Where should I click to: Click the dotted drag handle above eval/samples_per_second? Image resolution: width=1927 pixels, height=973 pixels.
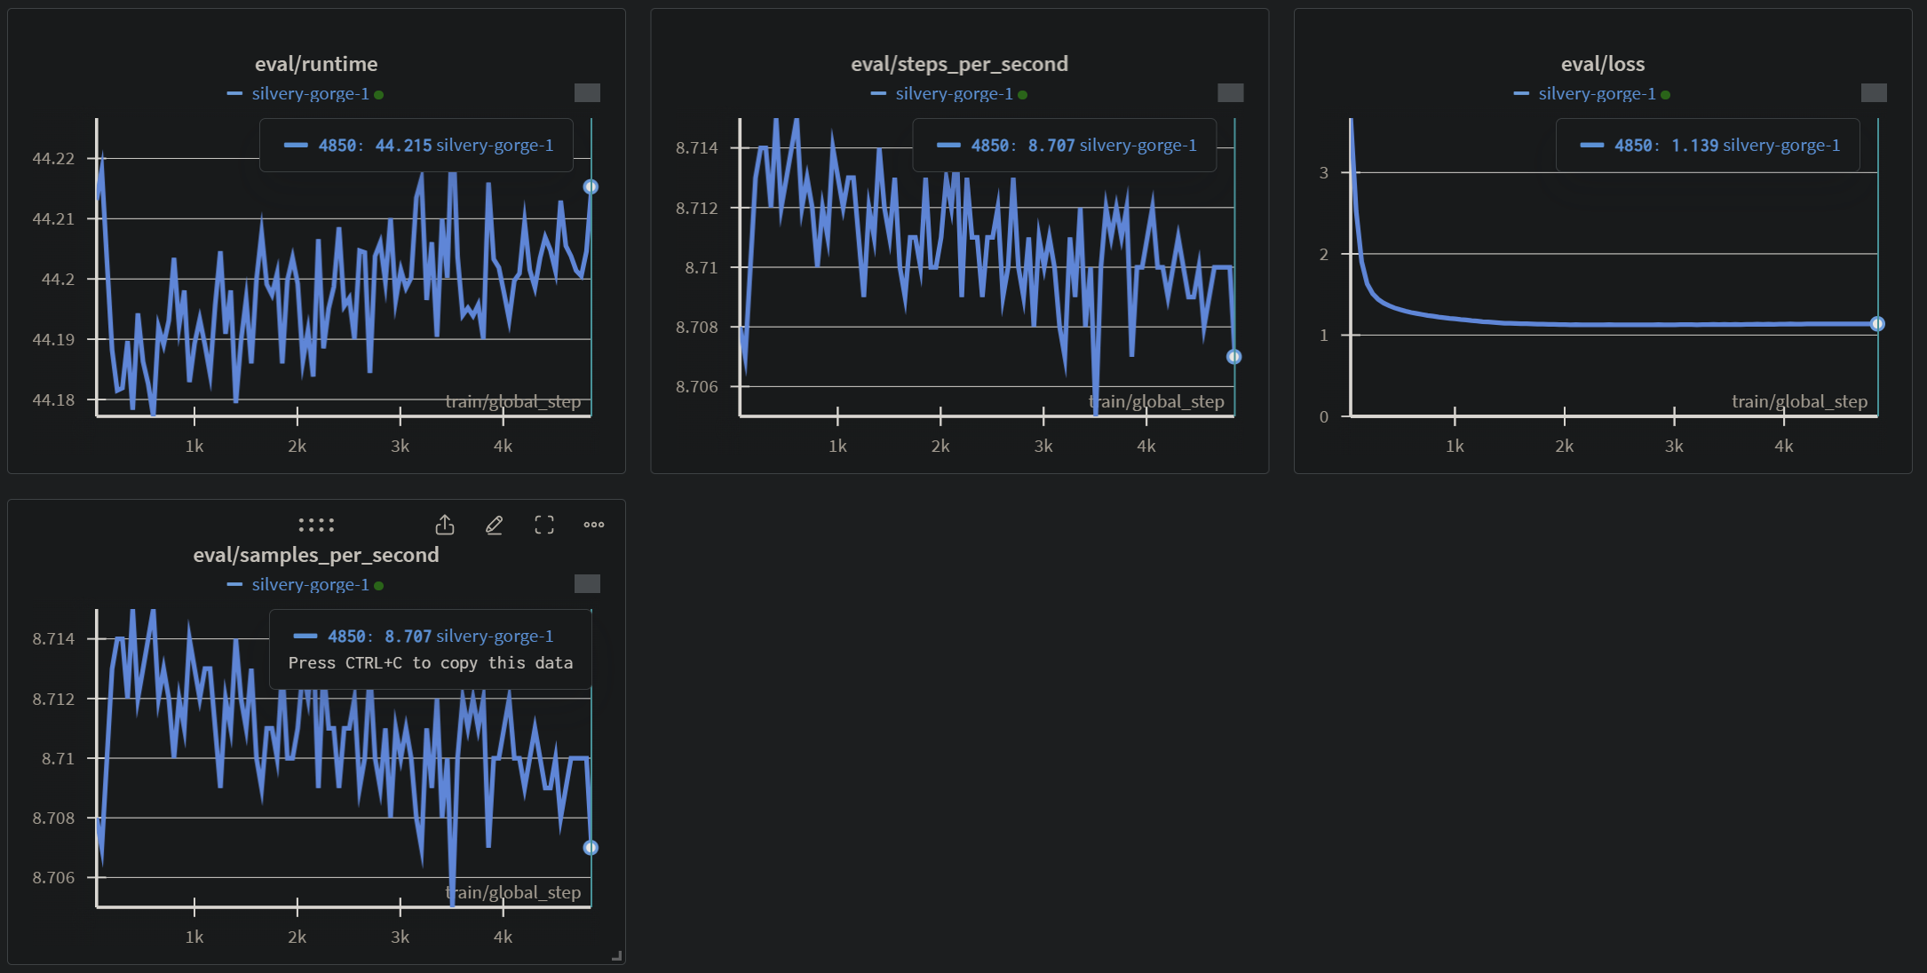316,525
